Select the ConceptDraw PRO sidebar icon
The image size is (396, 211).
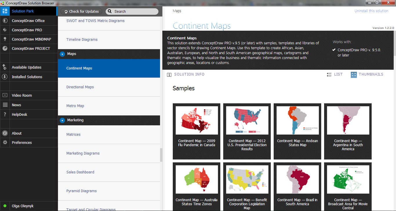[x=5, y=30]
